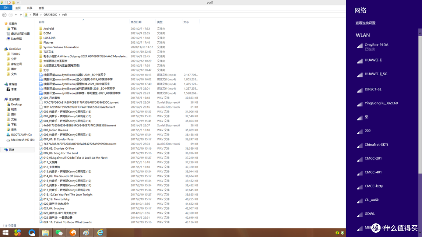Open recent locations dropdown arrow
422x237 pixels.
tap(16, 15)
